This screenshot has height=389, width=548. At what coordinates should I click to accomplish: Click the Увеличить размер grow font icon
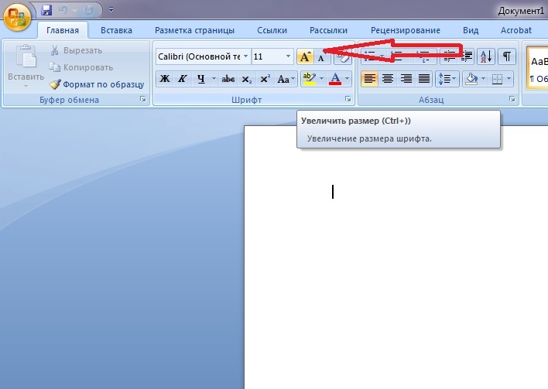coord(305,56)
